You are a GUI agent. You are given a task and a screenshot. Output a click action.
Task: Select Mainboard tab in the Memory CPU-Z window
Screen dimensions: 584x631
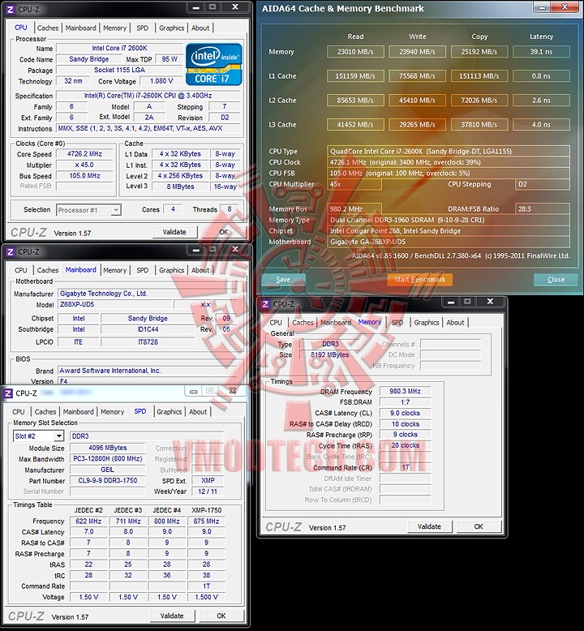tap(336, 323)
